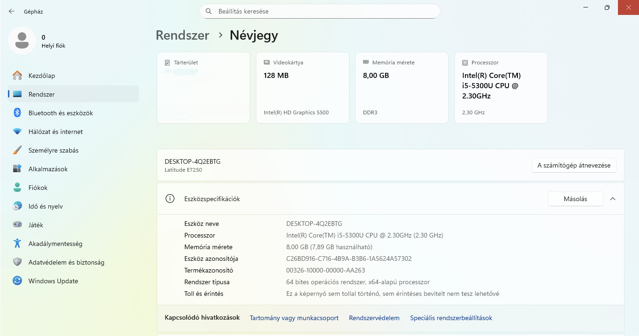This screenshot has height=336, width=639.
Task: Select Windows Update menu item
Action: 73,281
